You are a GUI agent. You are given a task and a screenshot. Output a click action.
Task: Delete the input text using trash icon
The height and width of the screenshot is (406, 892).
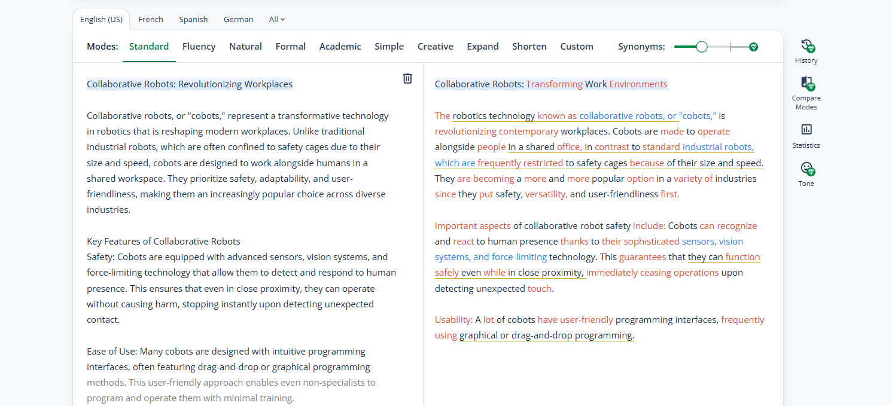407,78
